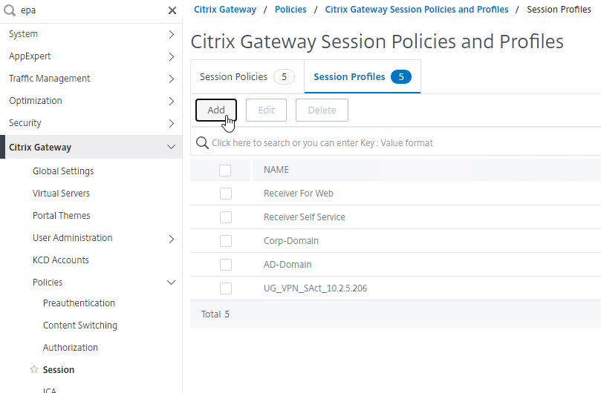
Task: Sort by the NAME column header
Action: tap(276, 170)
